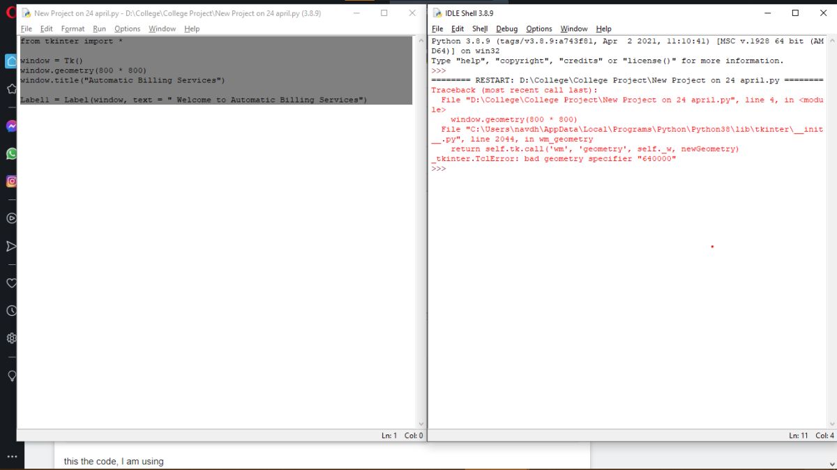Maximize the IDLE Shell window
The height and width of the screenshot is (470, 837).
(x=795, y=13)
